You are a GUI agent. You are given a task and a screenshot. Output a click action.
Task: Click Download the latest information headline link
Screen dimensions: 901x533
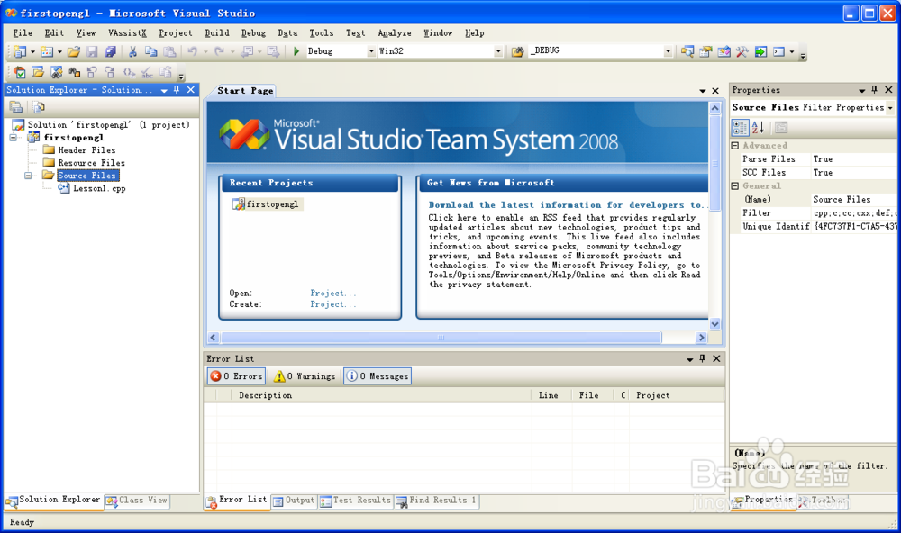click(x=567, y=205)
